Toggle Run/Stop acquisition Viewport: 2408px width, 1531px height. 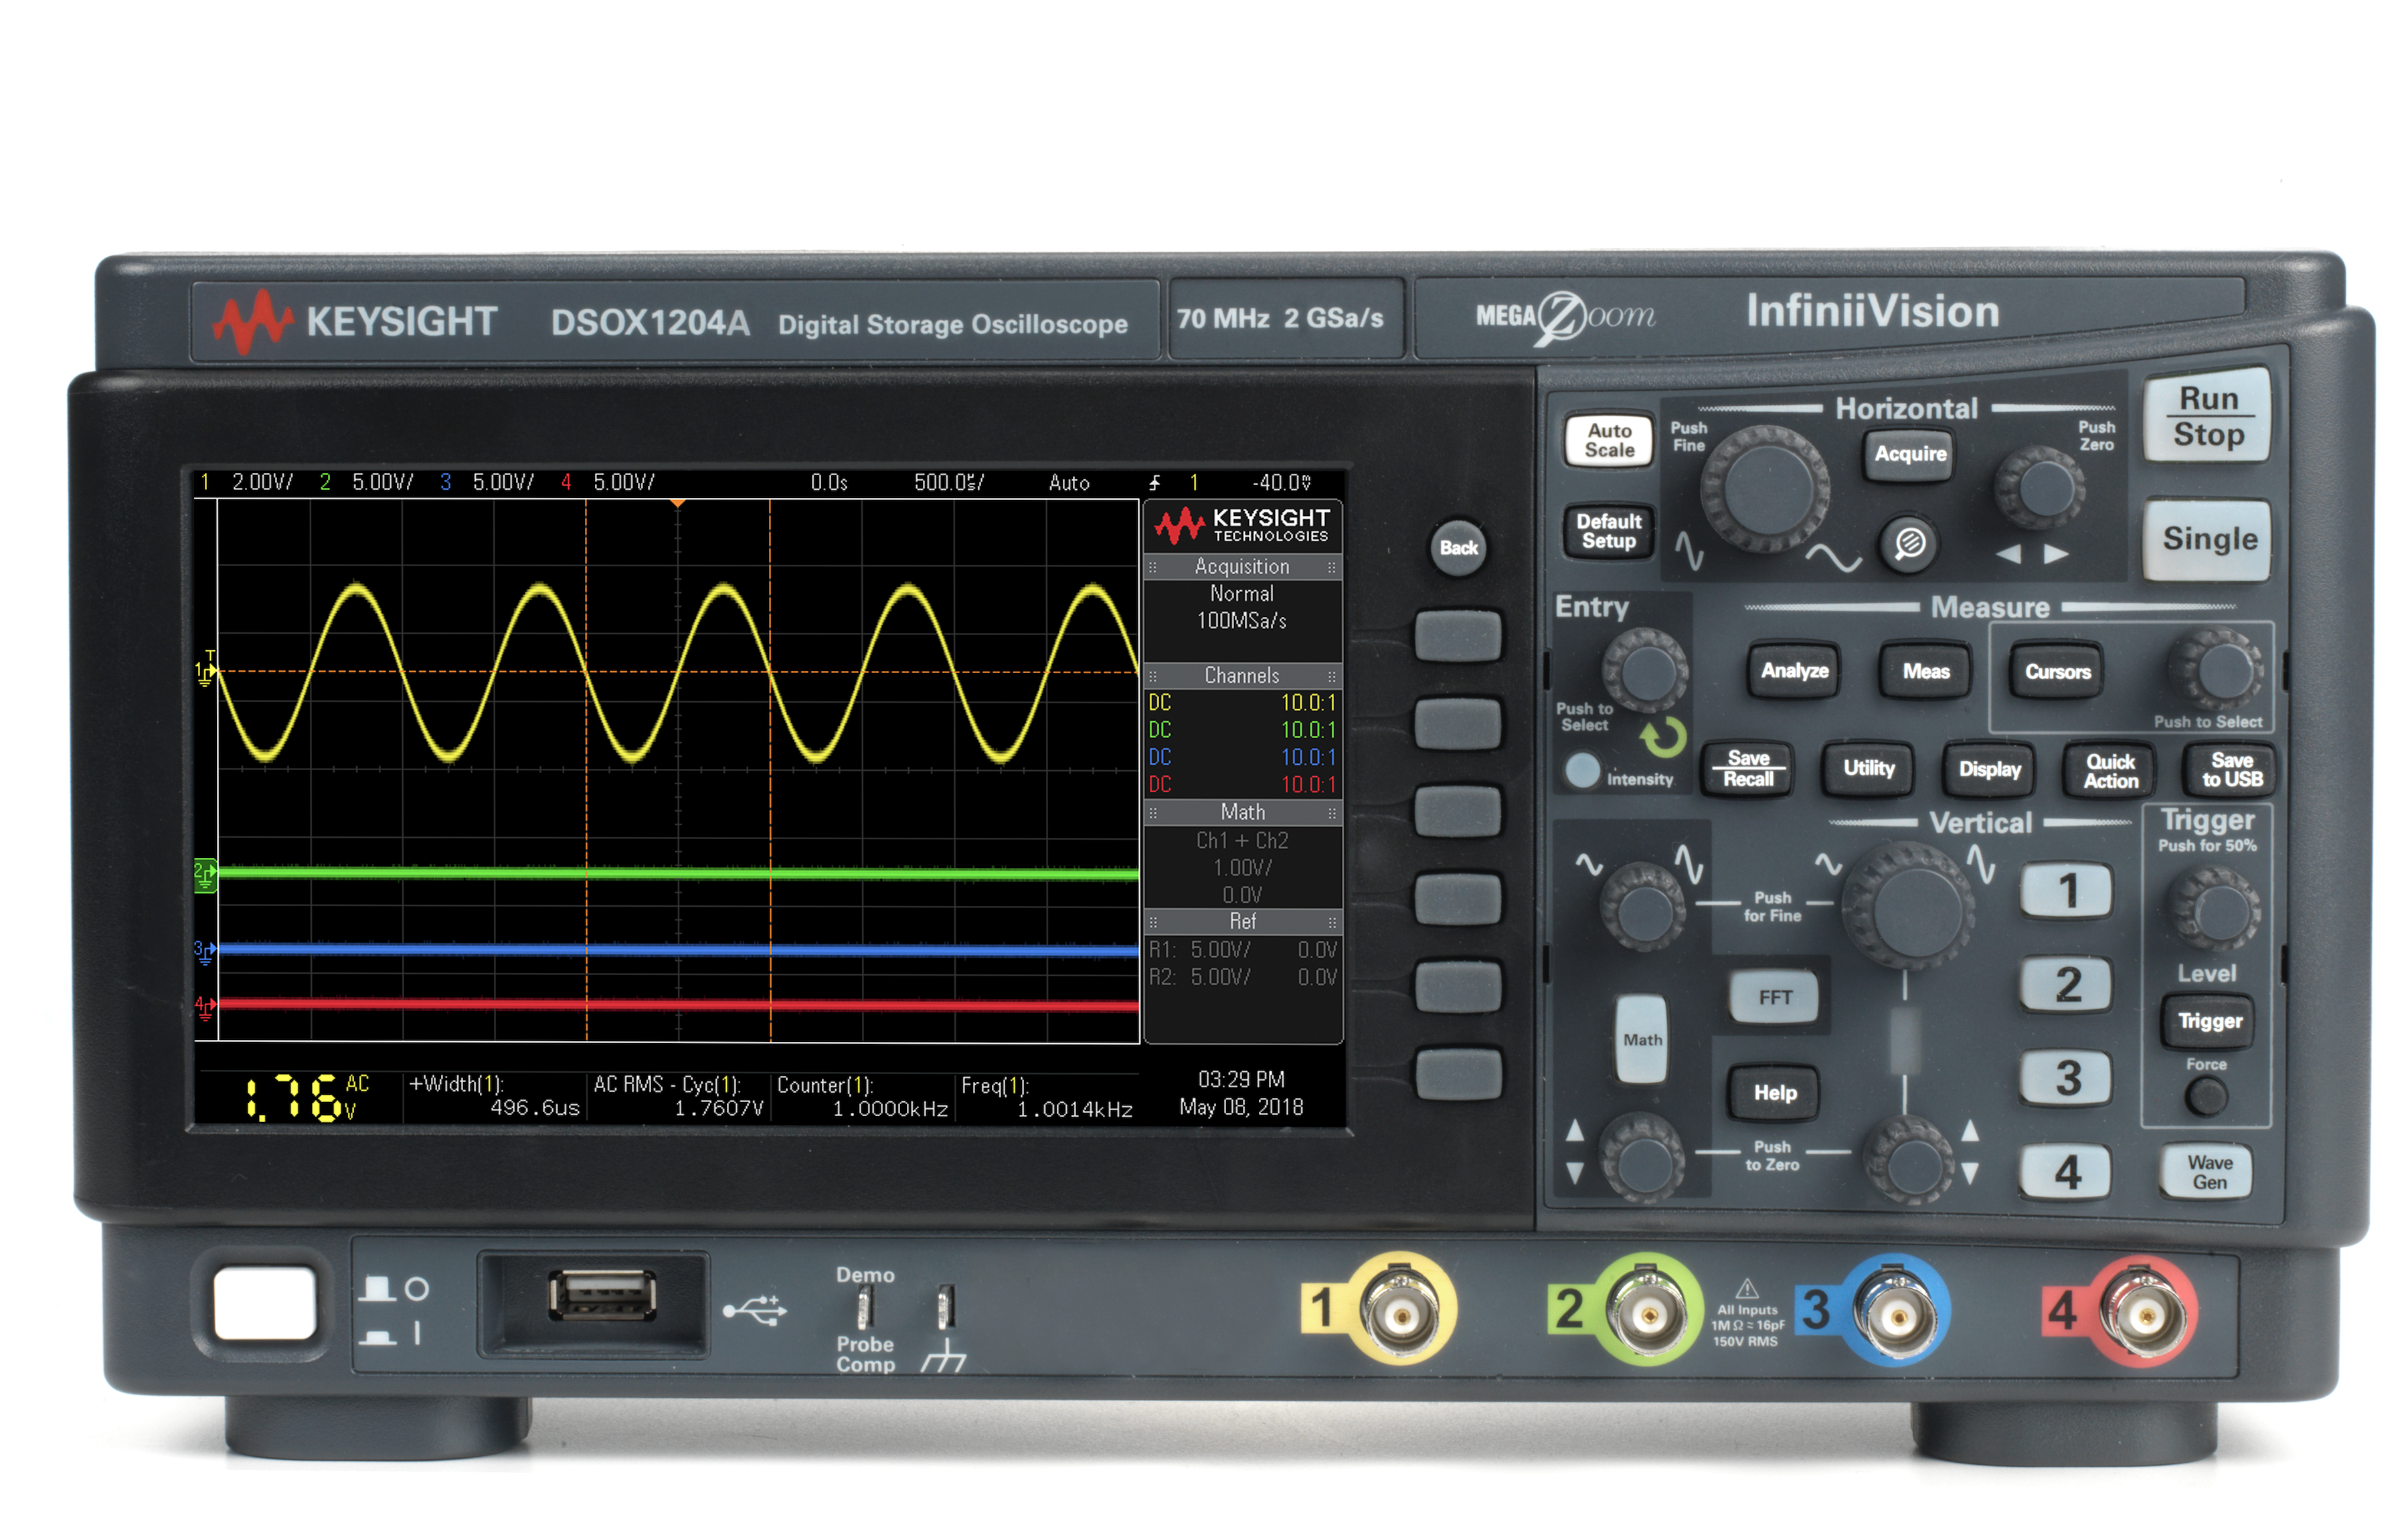pyautogui.click(x=2206, y=417)
